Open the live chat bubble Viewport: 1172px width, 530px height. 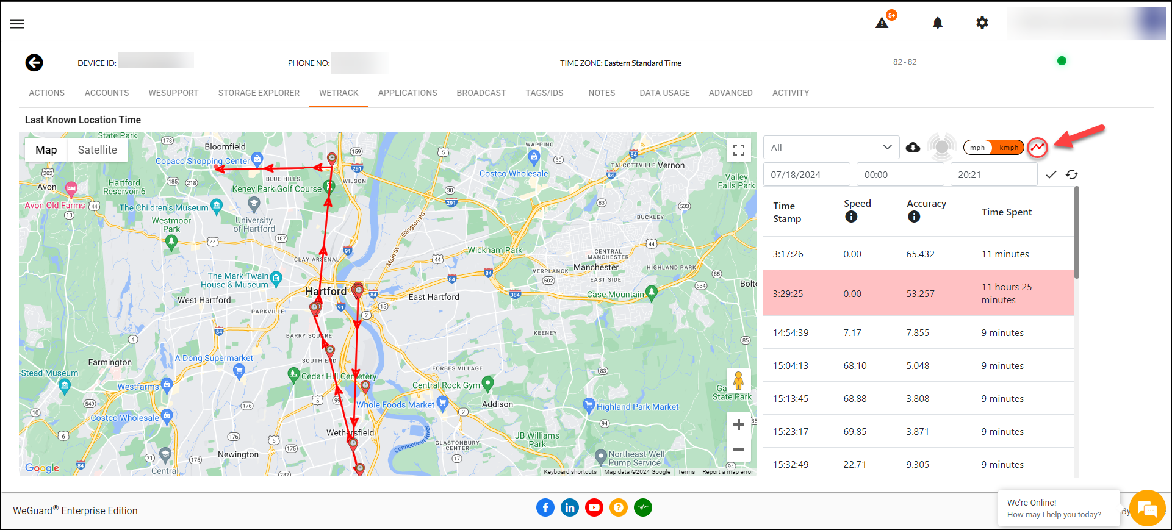coord(1147,508)
